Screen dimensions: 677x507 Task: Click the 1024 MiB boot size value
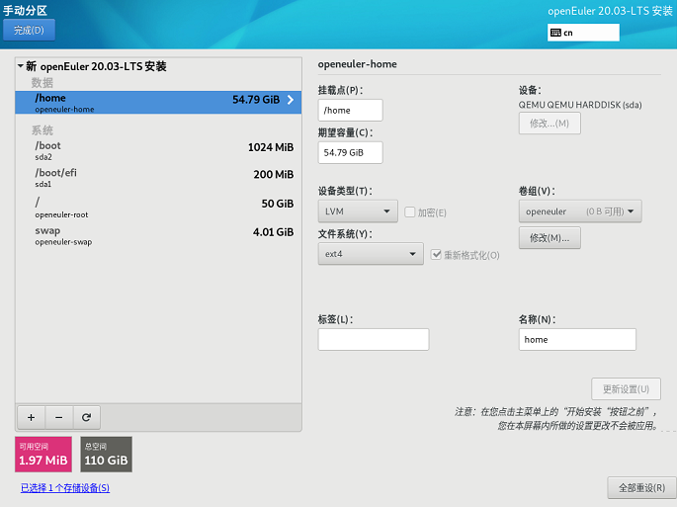pyautogui.click(x=270, y=147)
